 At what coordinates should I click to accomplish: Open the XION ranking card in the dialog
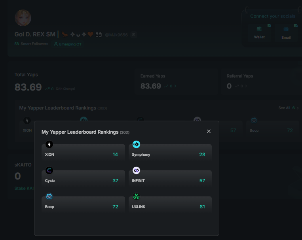(x=83, y=153)
